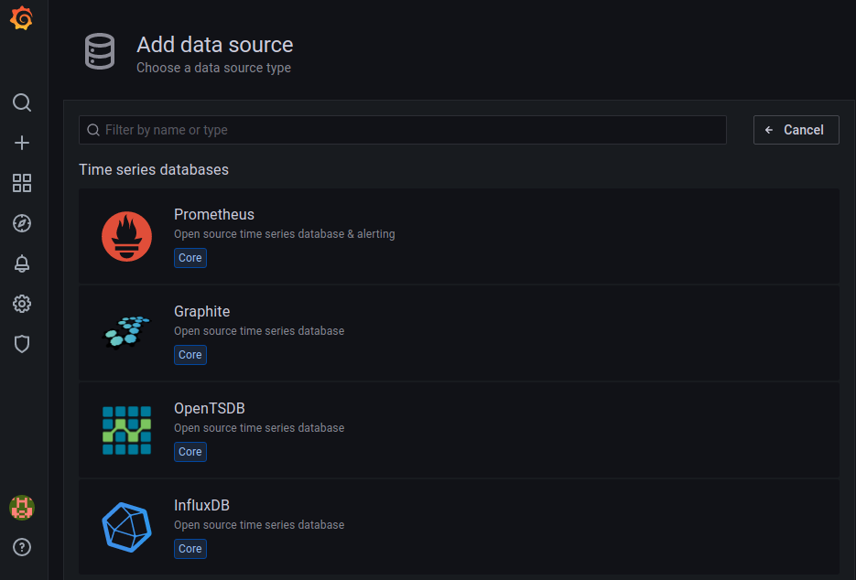
Task: Choose the Graphite data source name
Action: pos(202,312)
